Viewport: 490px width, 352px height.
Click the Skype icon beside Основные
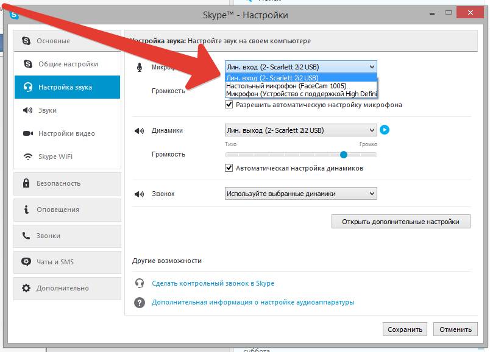click(26, 41)
